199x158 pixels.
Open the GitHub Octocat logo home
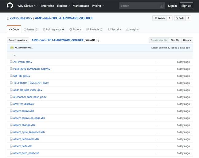coord(10,6)
